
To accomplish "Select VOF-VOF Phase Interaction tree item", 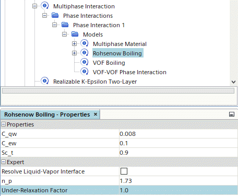I will click(x=129, y=72).
